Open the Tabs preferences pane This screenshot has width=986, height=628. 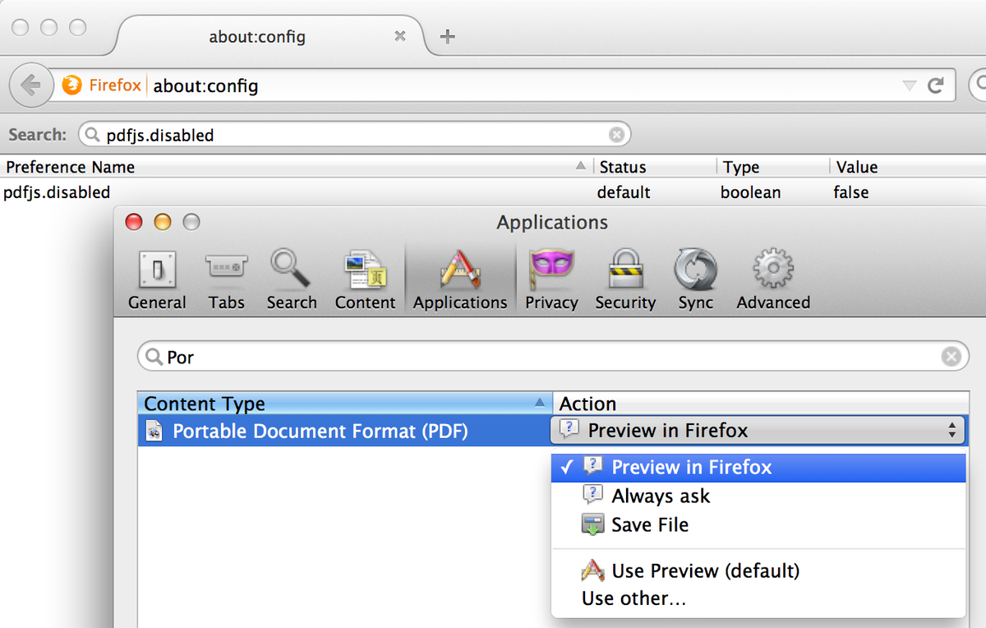[226, 280]
